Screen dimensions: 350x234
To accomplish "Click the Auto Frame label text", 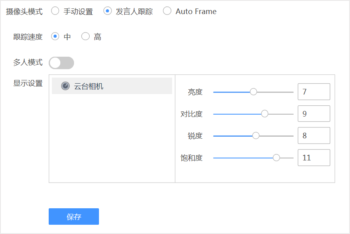I will pos(196,12).
